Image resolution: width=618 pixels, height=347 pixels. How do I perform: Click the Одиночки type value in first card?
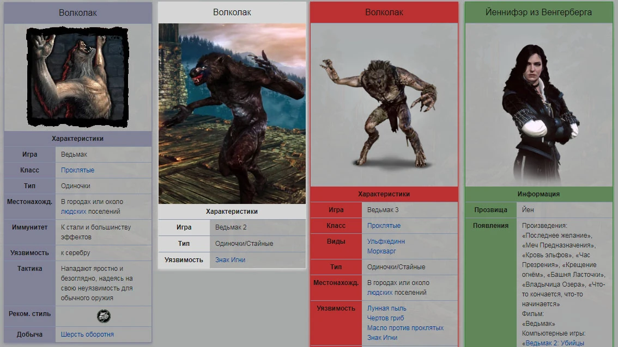76,185
